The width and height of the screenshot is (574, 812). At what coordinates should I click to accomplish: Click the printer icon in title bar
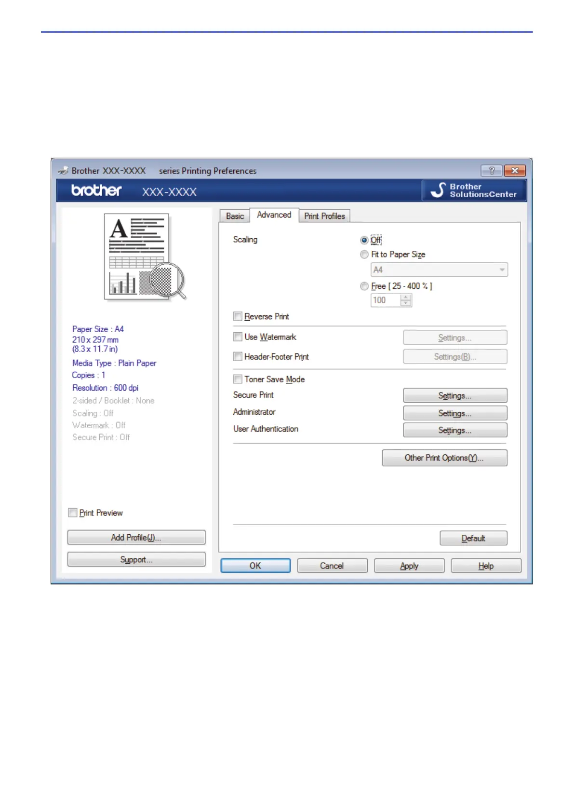pyautogui.click(x=63, y=171)
